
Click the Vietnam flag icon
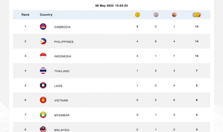click(43, 100)
